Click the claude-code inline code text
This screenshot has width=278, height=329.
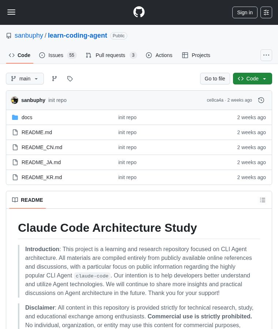point(92,276)
